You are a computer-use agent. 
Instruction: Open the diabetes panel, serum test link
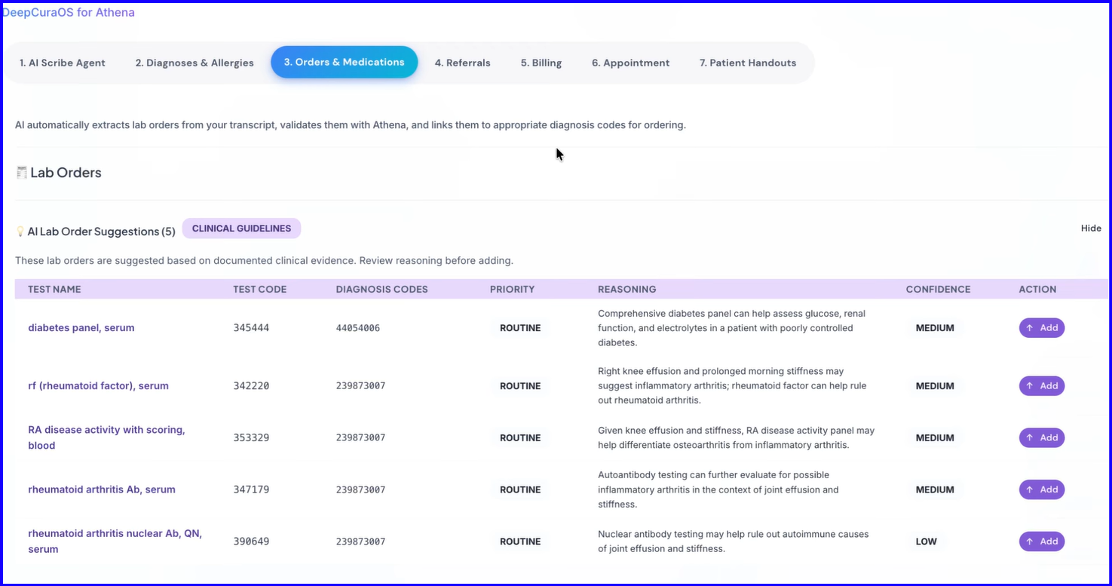click(81, 328)
